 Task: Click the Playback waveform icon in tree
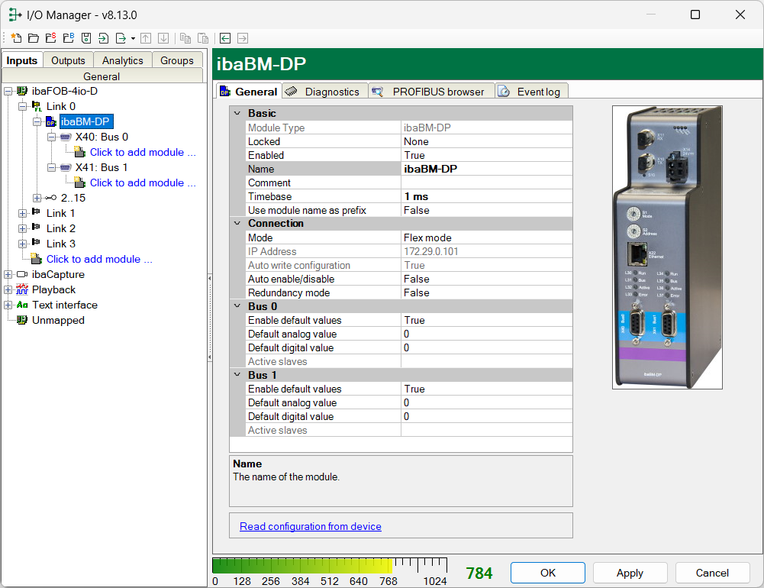22,289
